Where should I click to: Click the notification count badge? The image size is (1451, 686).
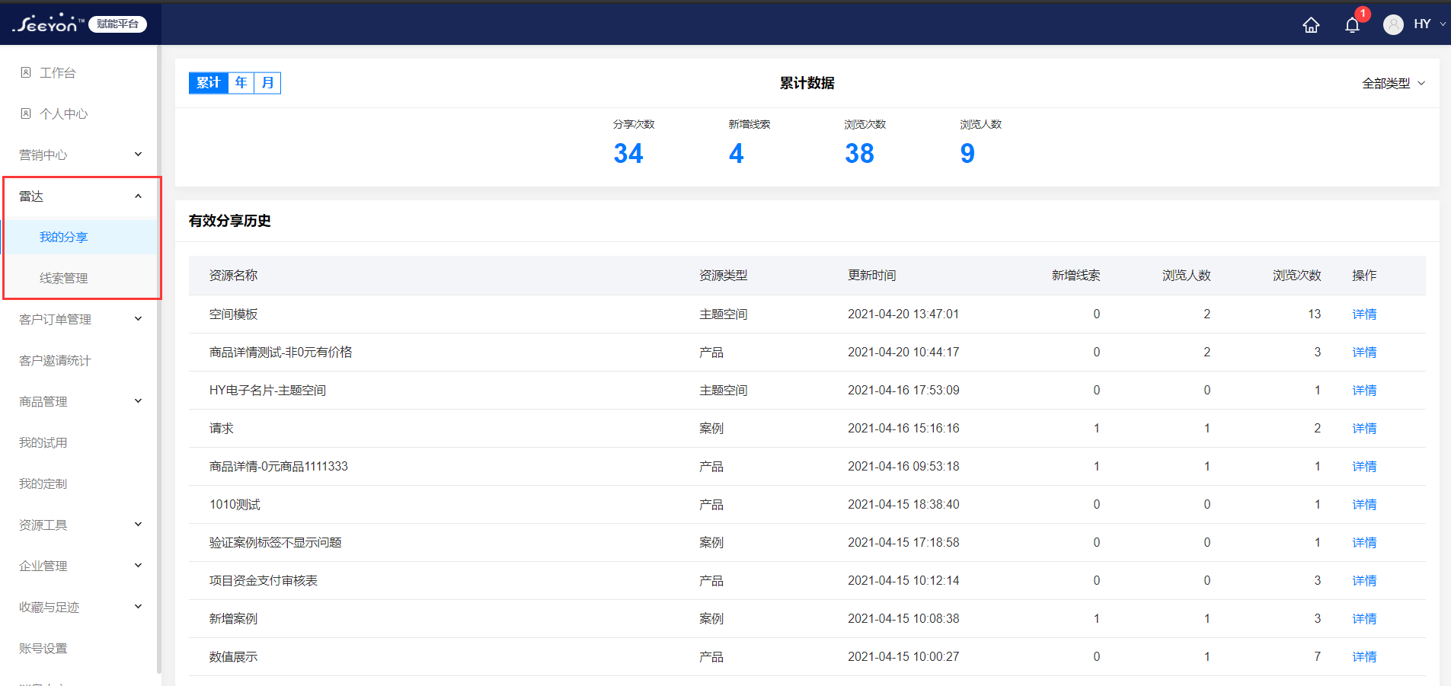coord(1363,14)
